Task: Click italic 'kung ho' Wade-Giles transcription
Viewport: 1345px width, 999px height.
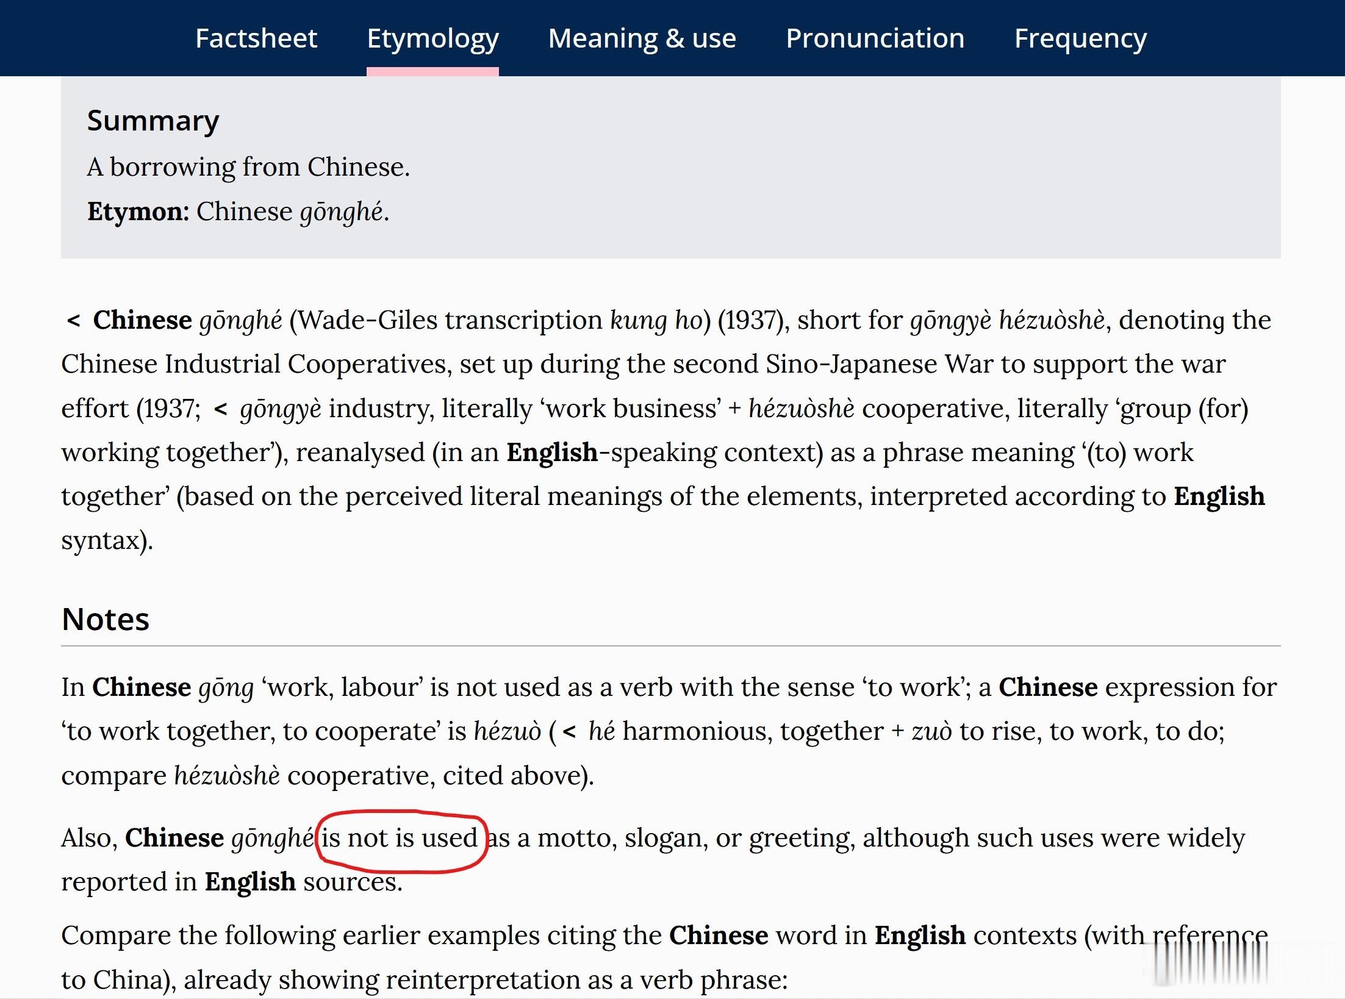Action: [x=656, y=321]
